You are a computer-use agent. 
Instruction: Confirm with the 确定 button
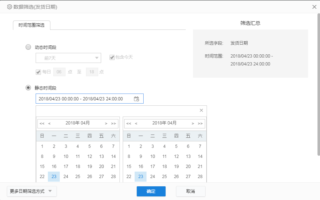151,191
